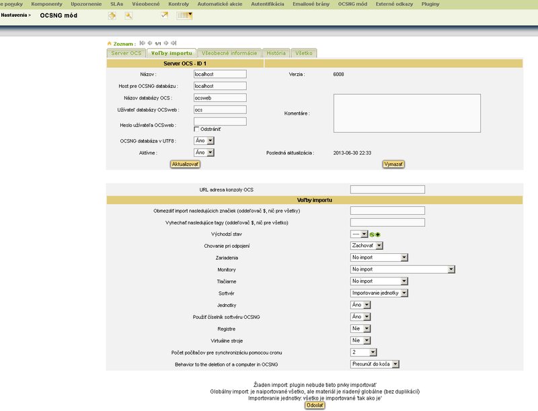Click the Odoslať button

315,405
